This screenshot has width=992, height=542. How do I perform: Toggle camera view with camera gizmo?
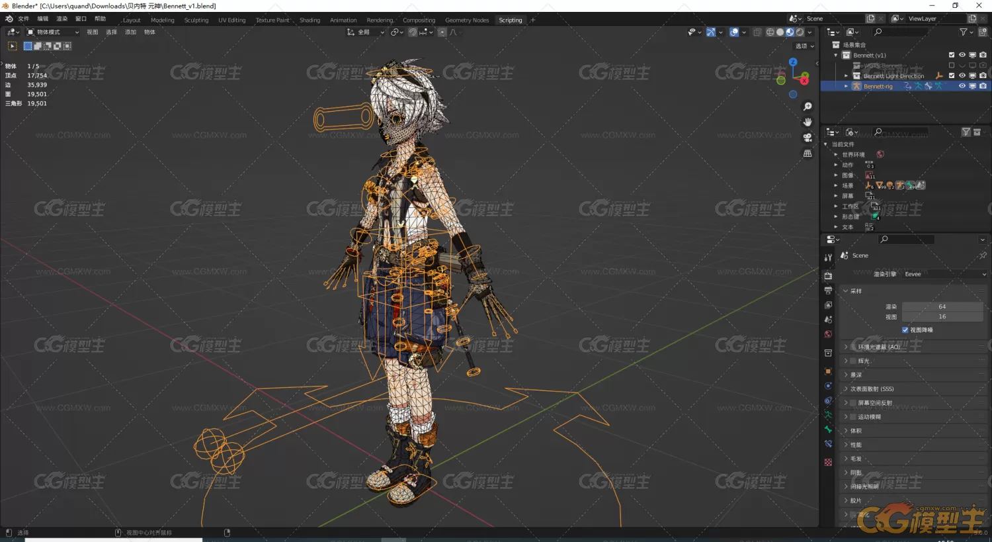[x=807, y=138]
